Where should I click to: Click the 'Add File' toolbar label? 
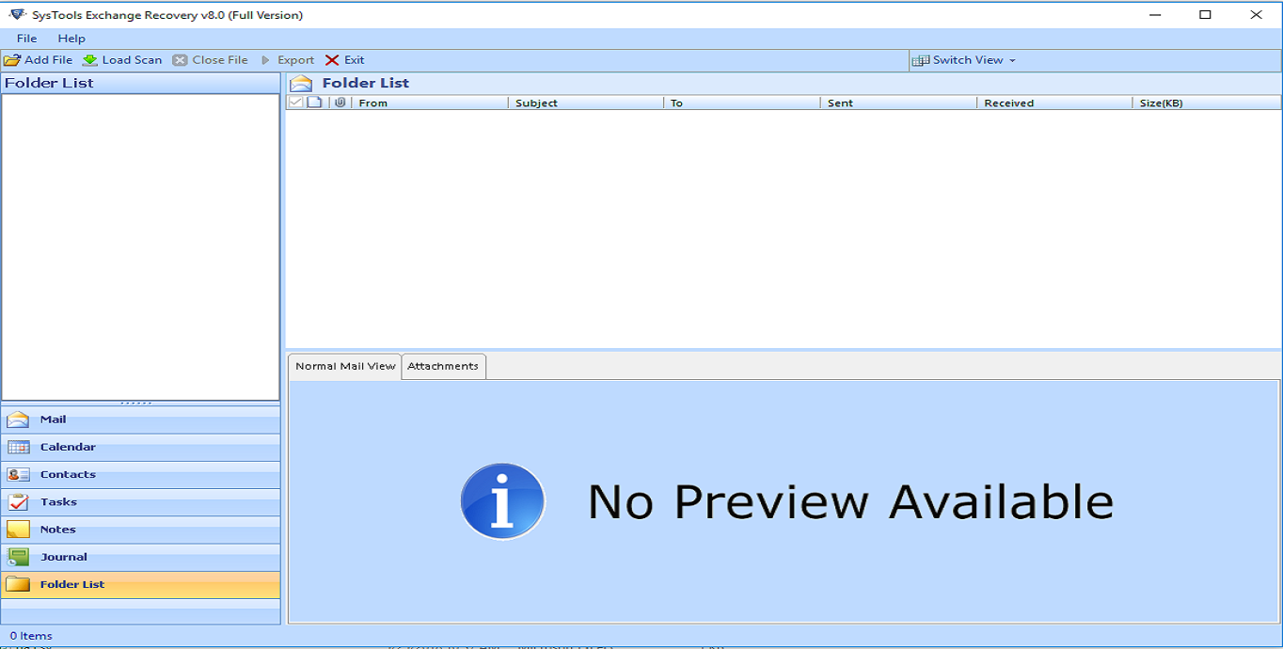(x=48, y=60)
